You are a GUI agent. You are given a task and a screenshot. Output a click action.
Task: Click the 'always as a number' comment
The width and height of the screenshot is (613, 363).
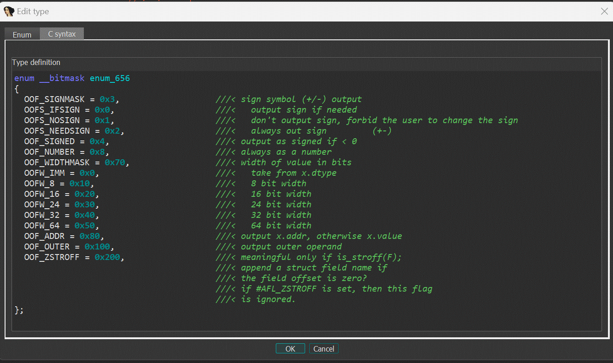[x=286, y=152]
